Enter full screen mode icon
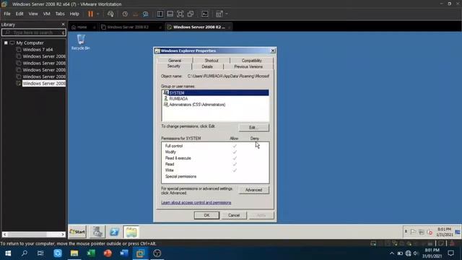The height and width of the screenshot is (260, 462). pos(180,14)
